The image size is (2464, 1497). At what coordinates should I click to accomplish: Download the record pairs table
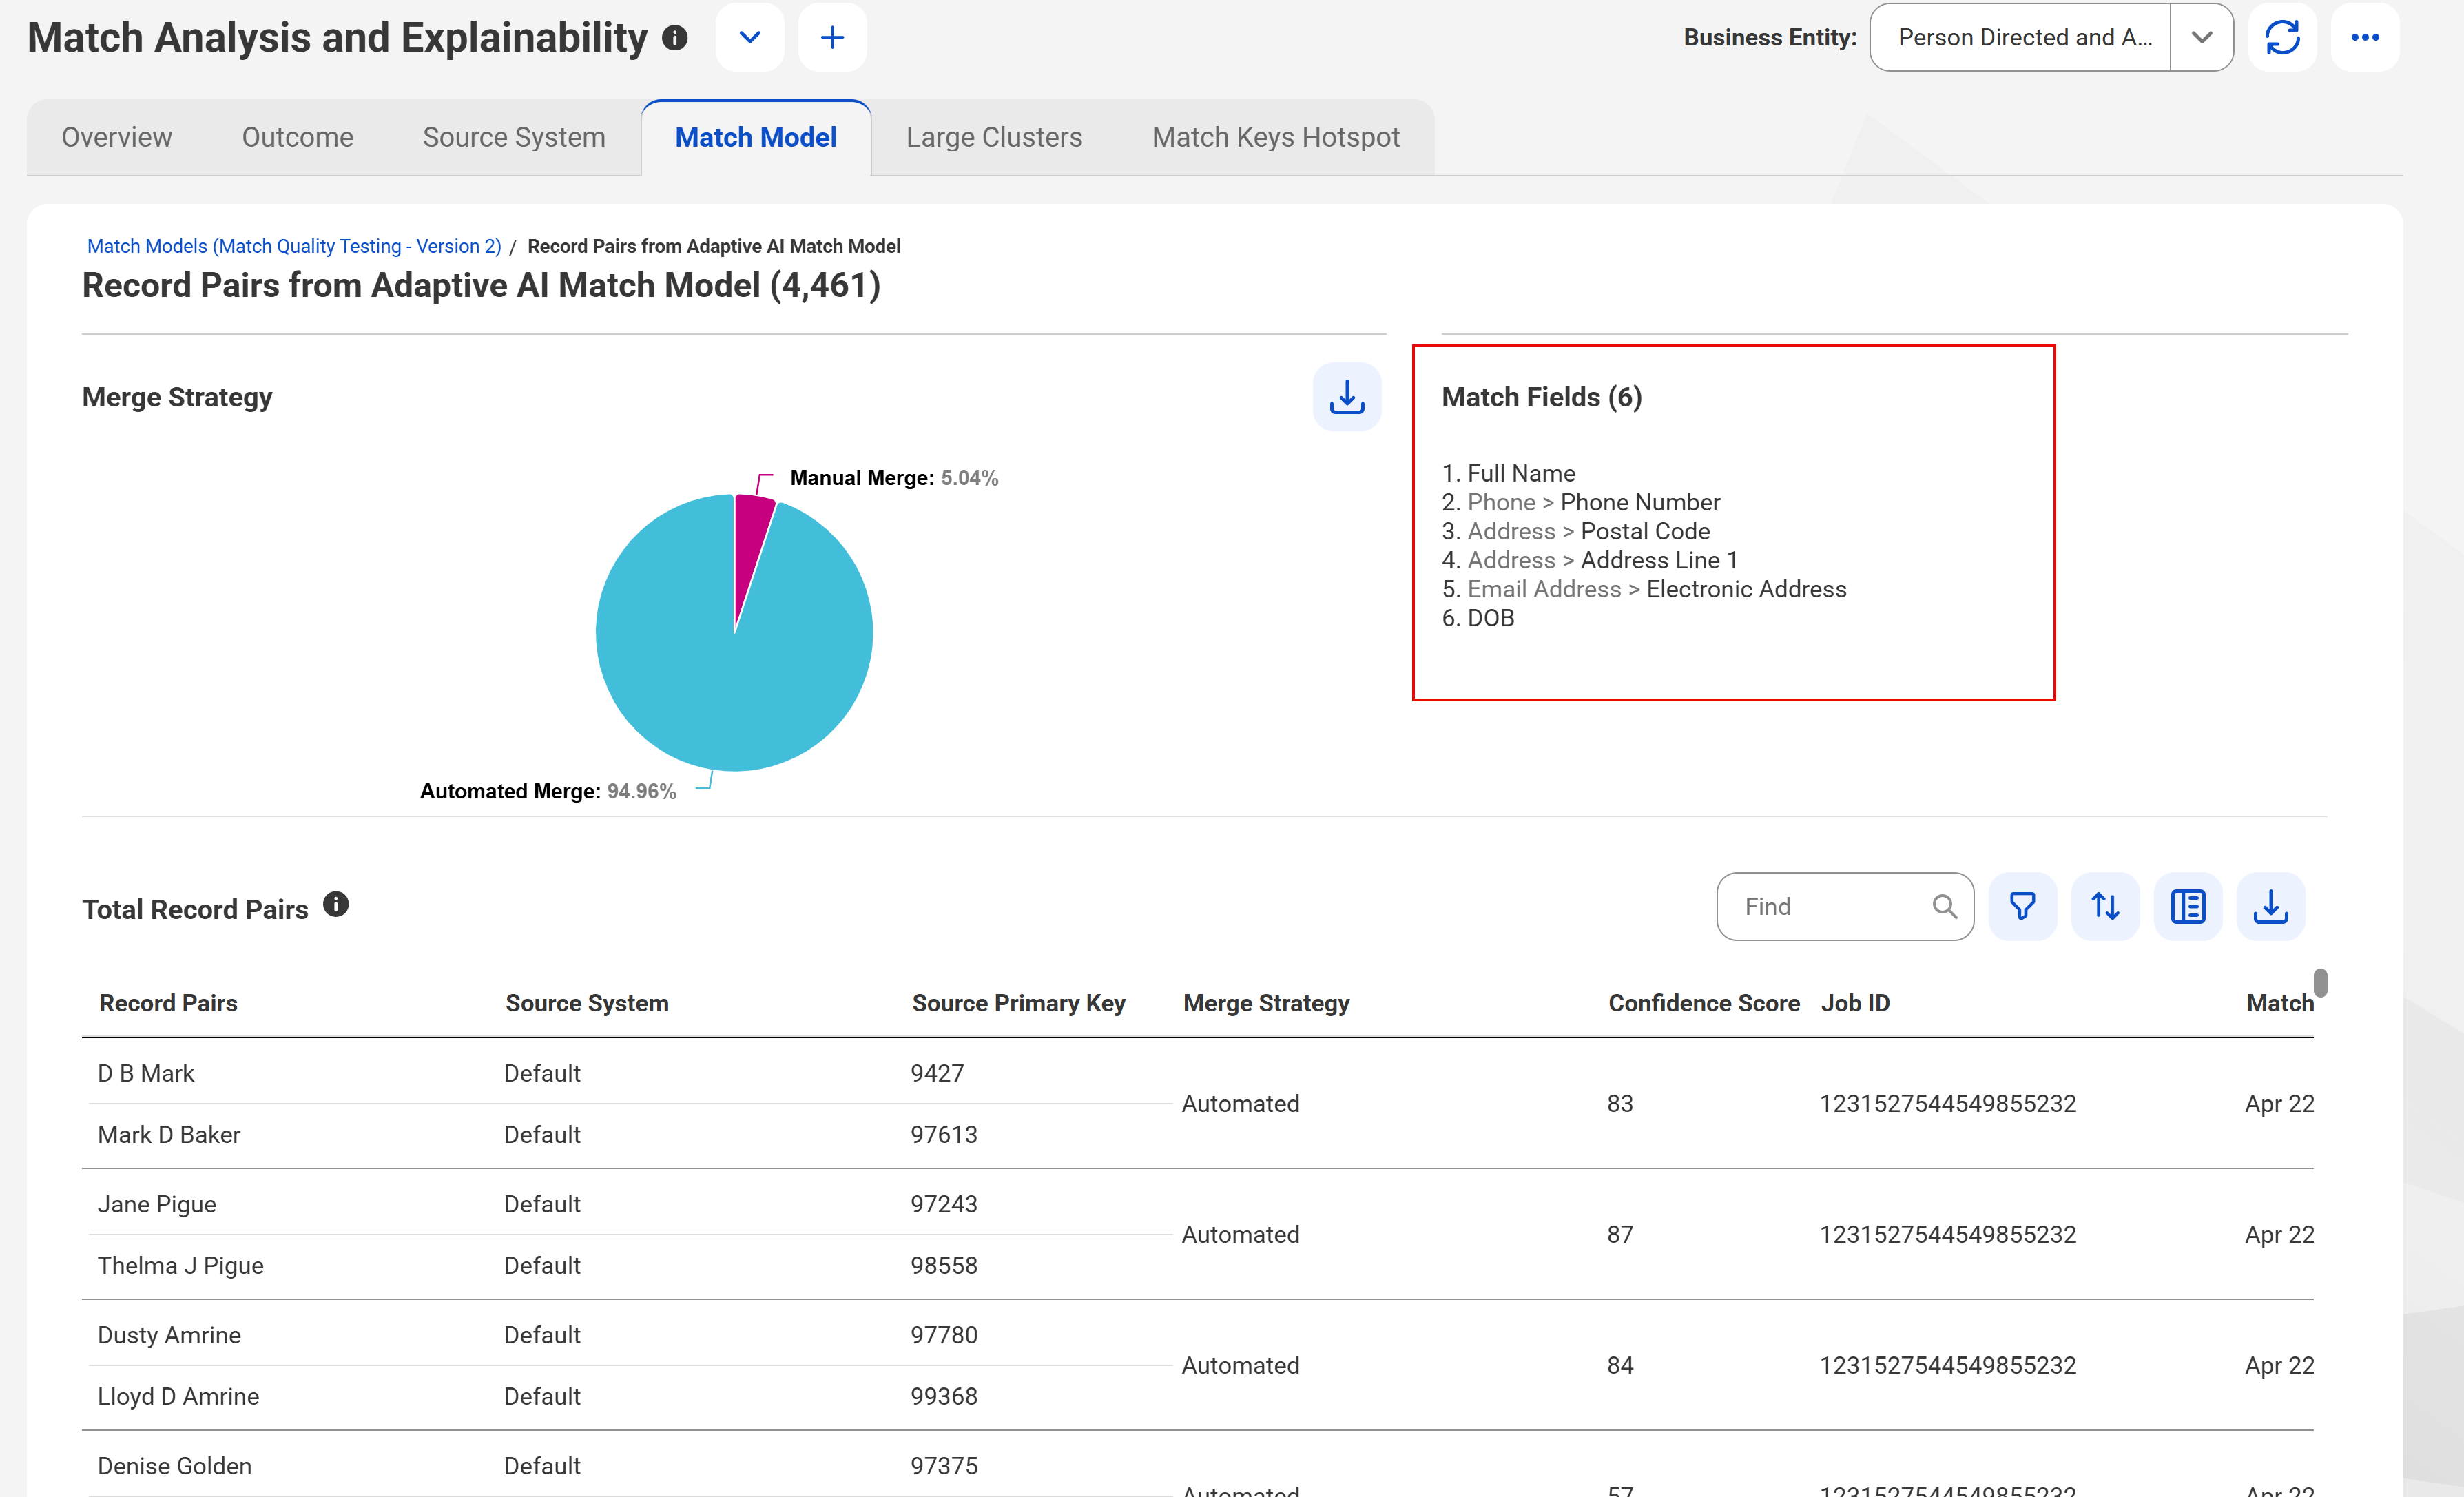tap(2270, 907)
